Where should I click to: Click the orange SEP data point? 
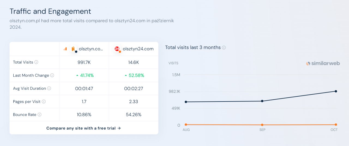point(262,125)
